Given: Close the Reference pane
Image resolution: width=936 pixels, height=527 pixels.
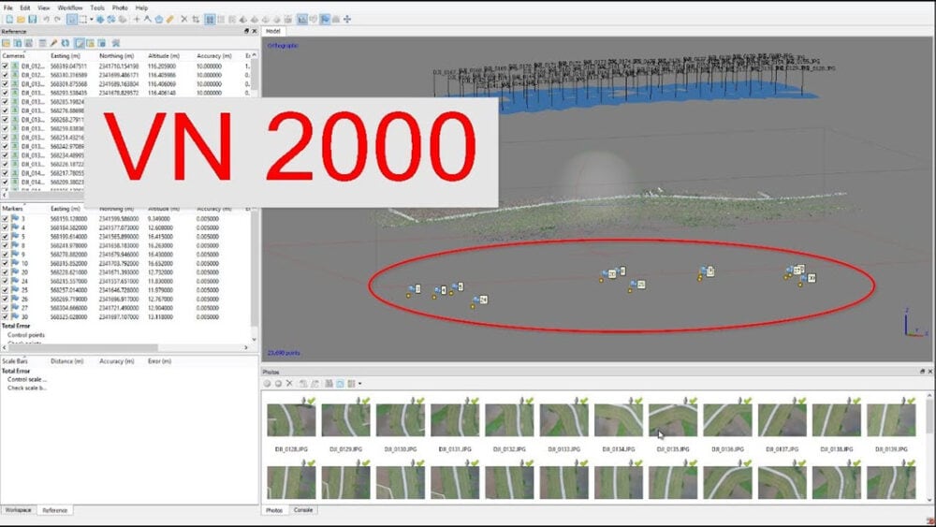Looking at the screenshot, I should [255, 31].
